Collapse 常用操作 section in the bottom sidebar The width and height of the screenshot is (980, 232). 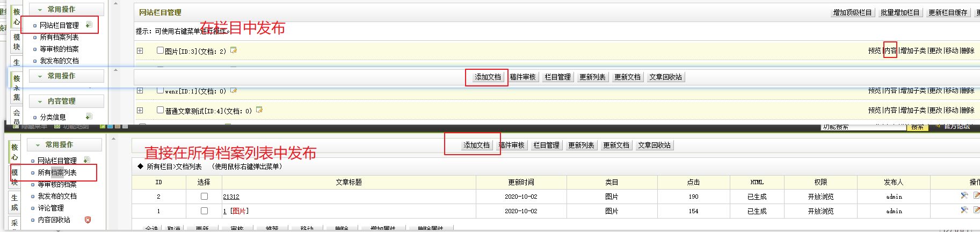point(38,145)
